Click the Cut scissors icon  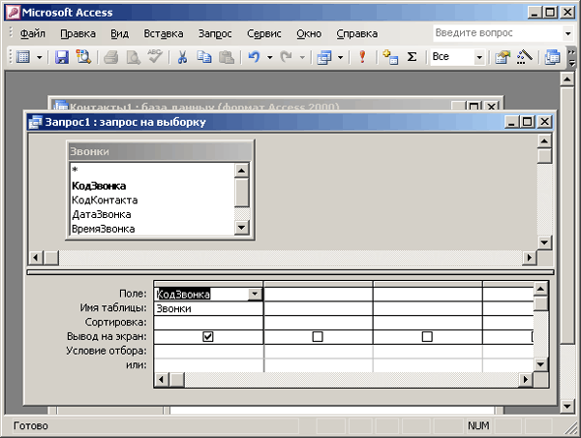182,57
